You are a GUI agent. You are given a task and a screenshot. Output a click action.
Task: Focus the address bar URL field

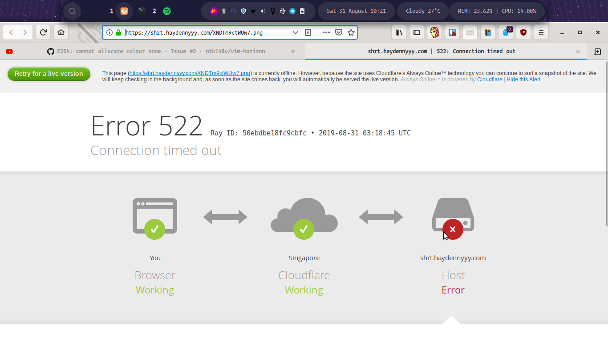click(207, 32)
